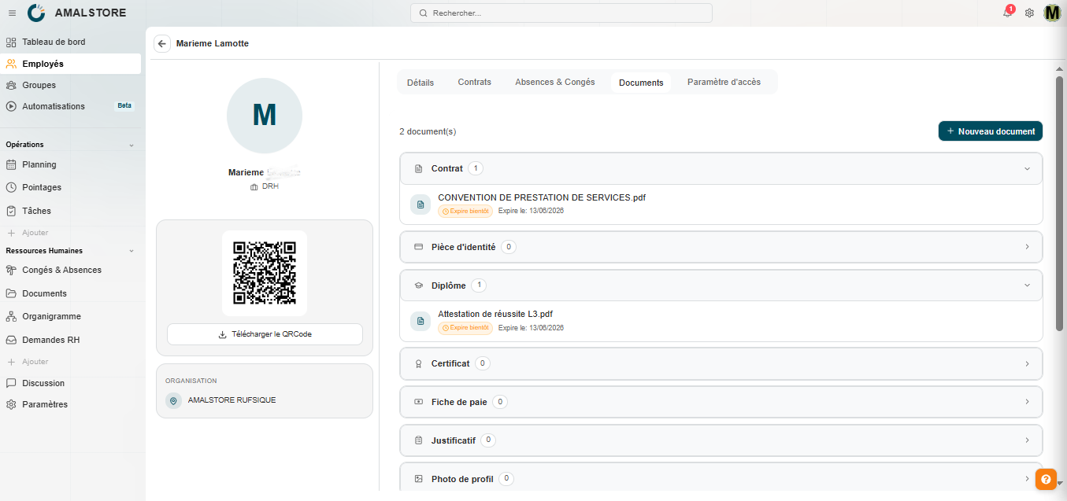Click the Justificatif clipboard icon

[x=419, y=440]
